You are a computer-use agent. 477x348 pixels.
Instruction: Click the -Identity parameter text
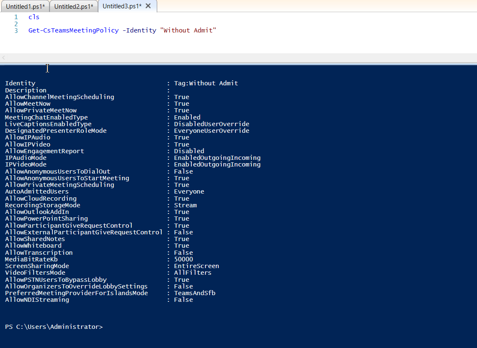[139, 30]
